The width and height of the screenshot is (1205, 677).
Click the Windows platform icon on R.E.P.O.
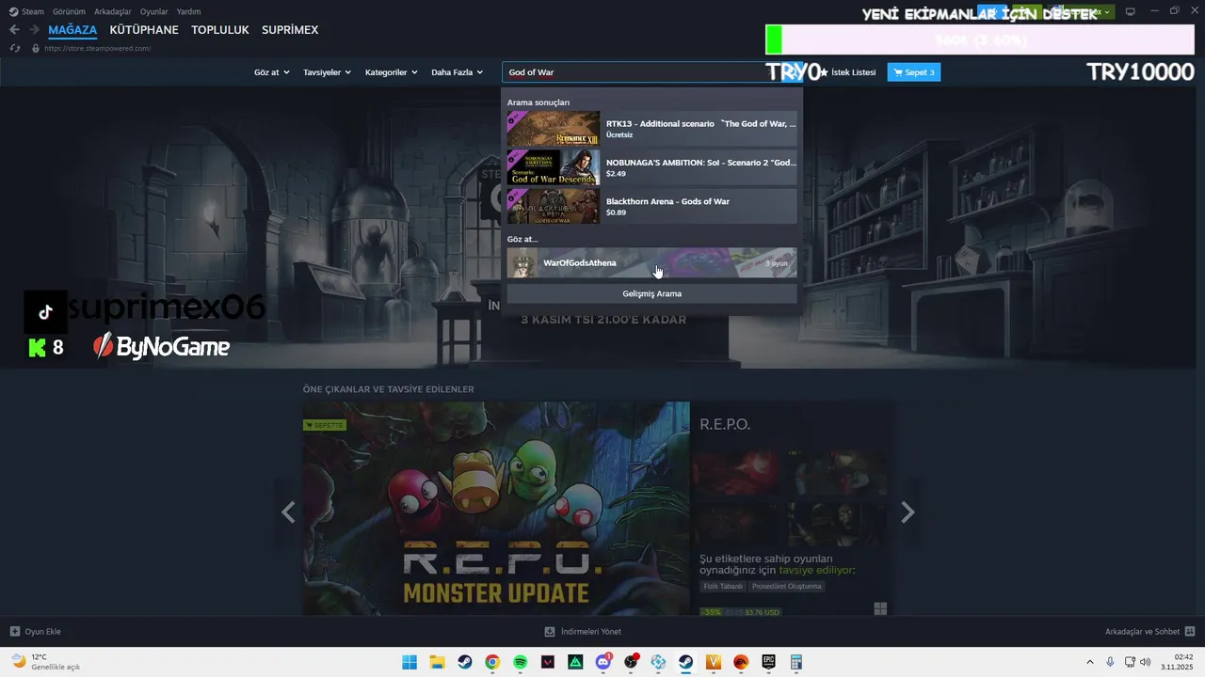point(880,609)
